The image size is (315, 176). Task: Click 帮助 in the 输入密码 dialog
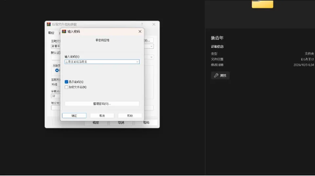[x=130, y=116]
